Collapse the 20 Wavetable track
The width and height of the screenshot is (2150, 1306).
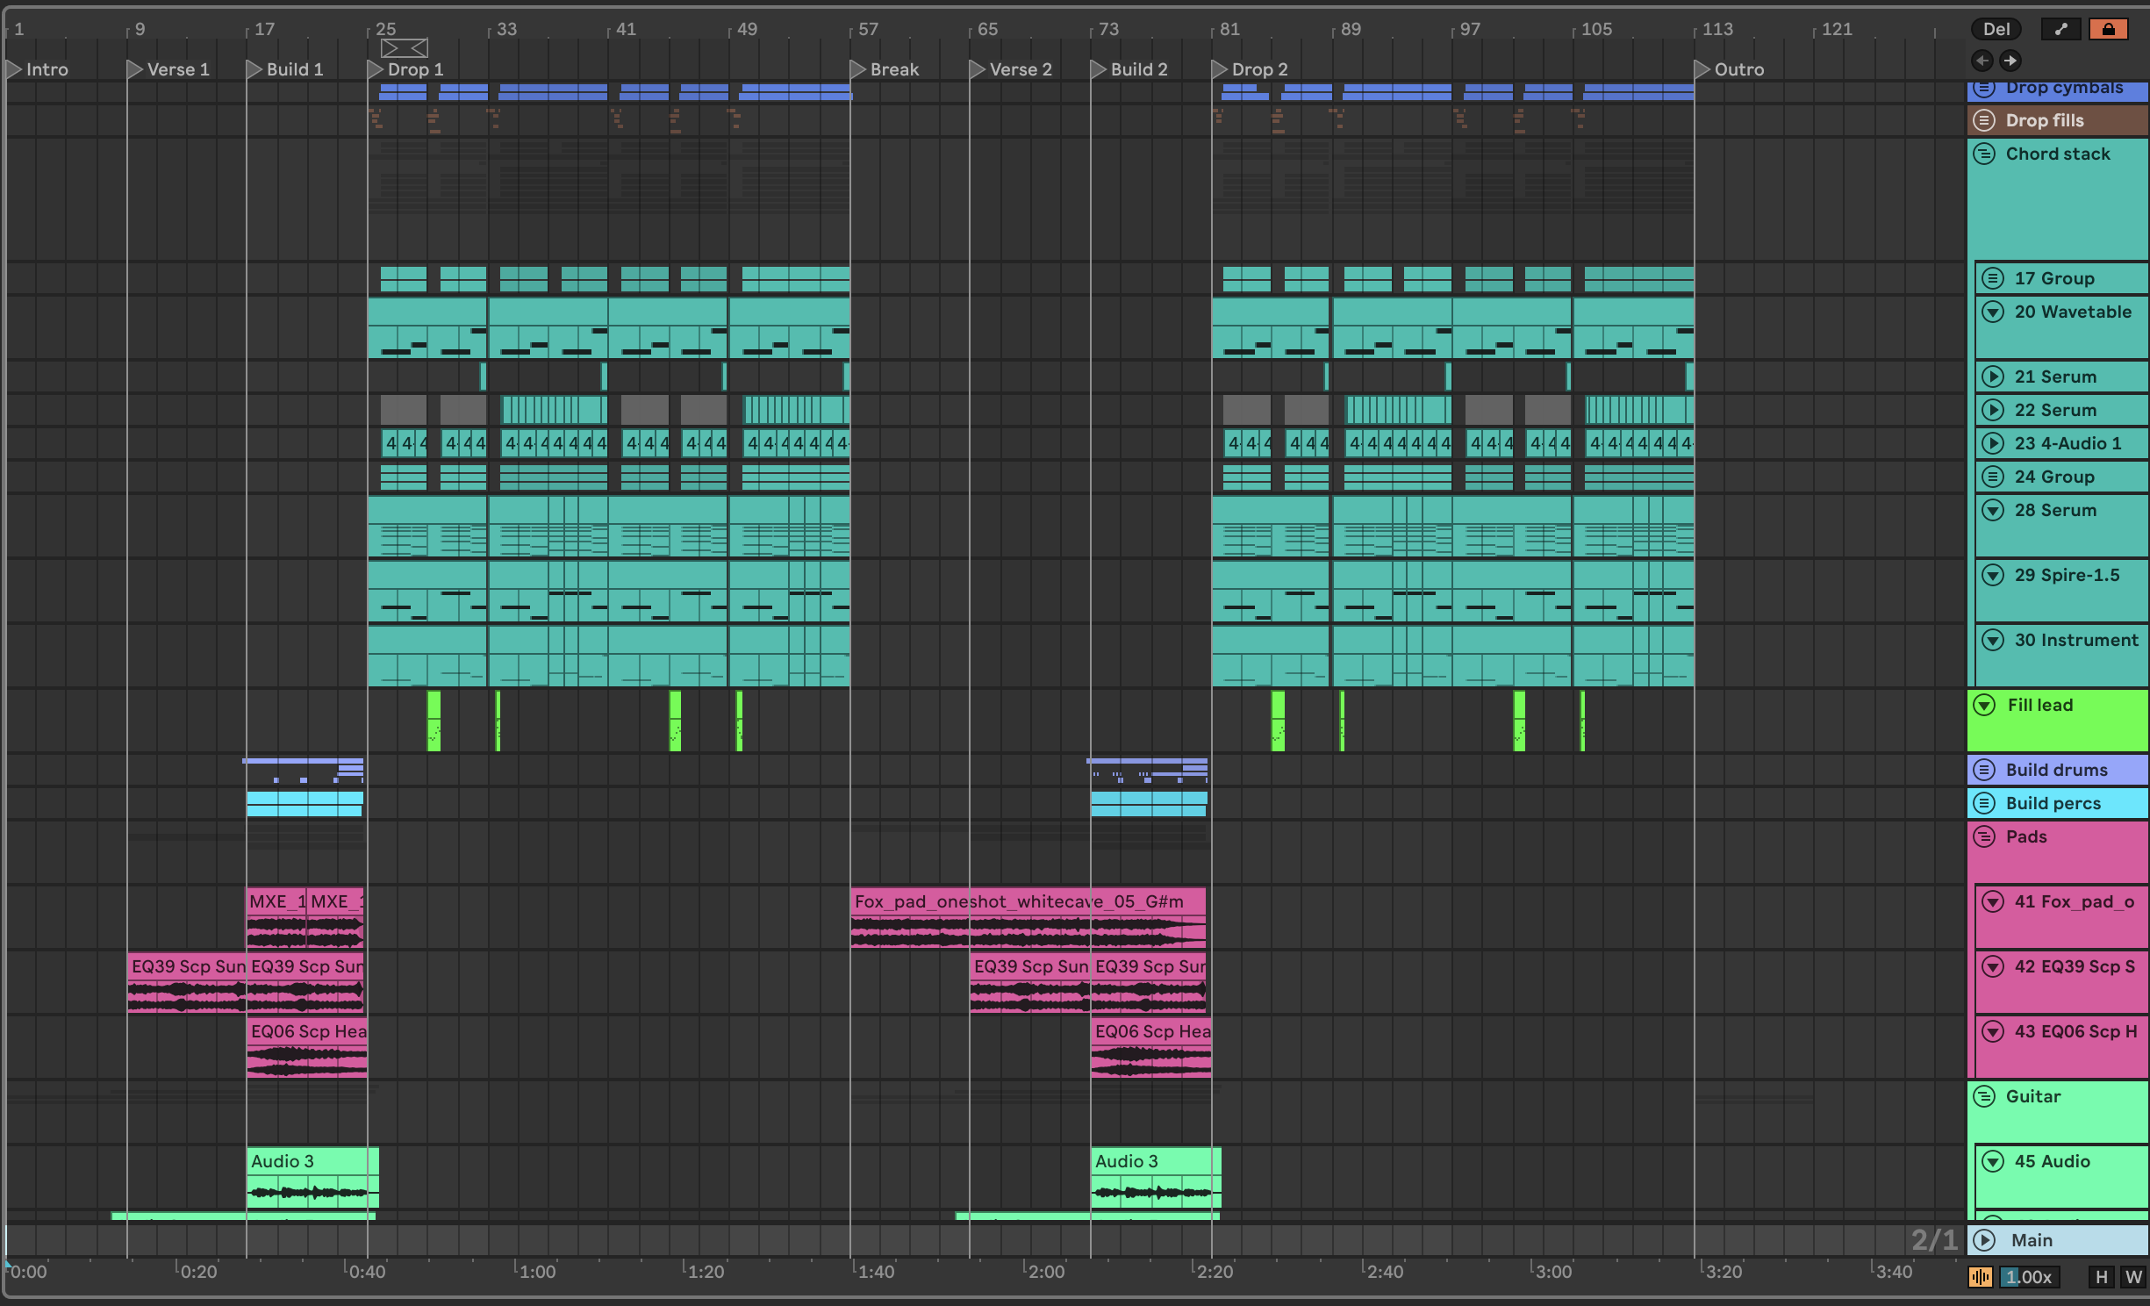point(1993,312)
